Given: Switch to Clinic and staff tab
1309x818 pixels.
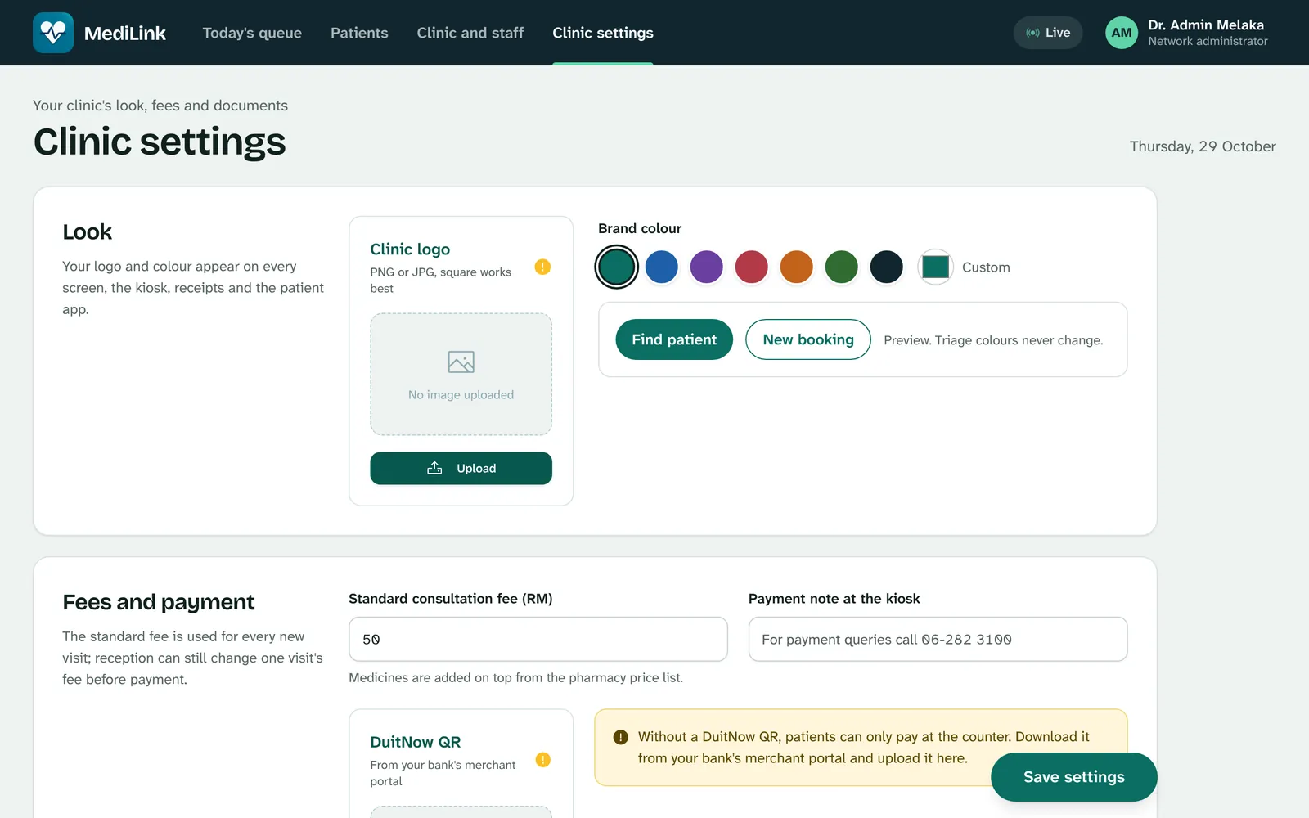Looking at the screenshot, I should [470, 33].
